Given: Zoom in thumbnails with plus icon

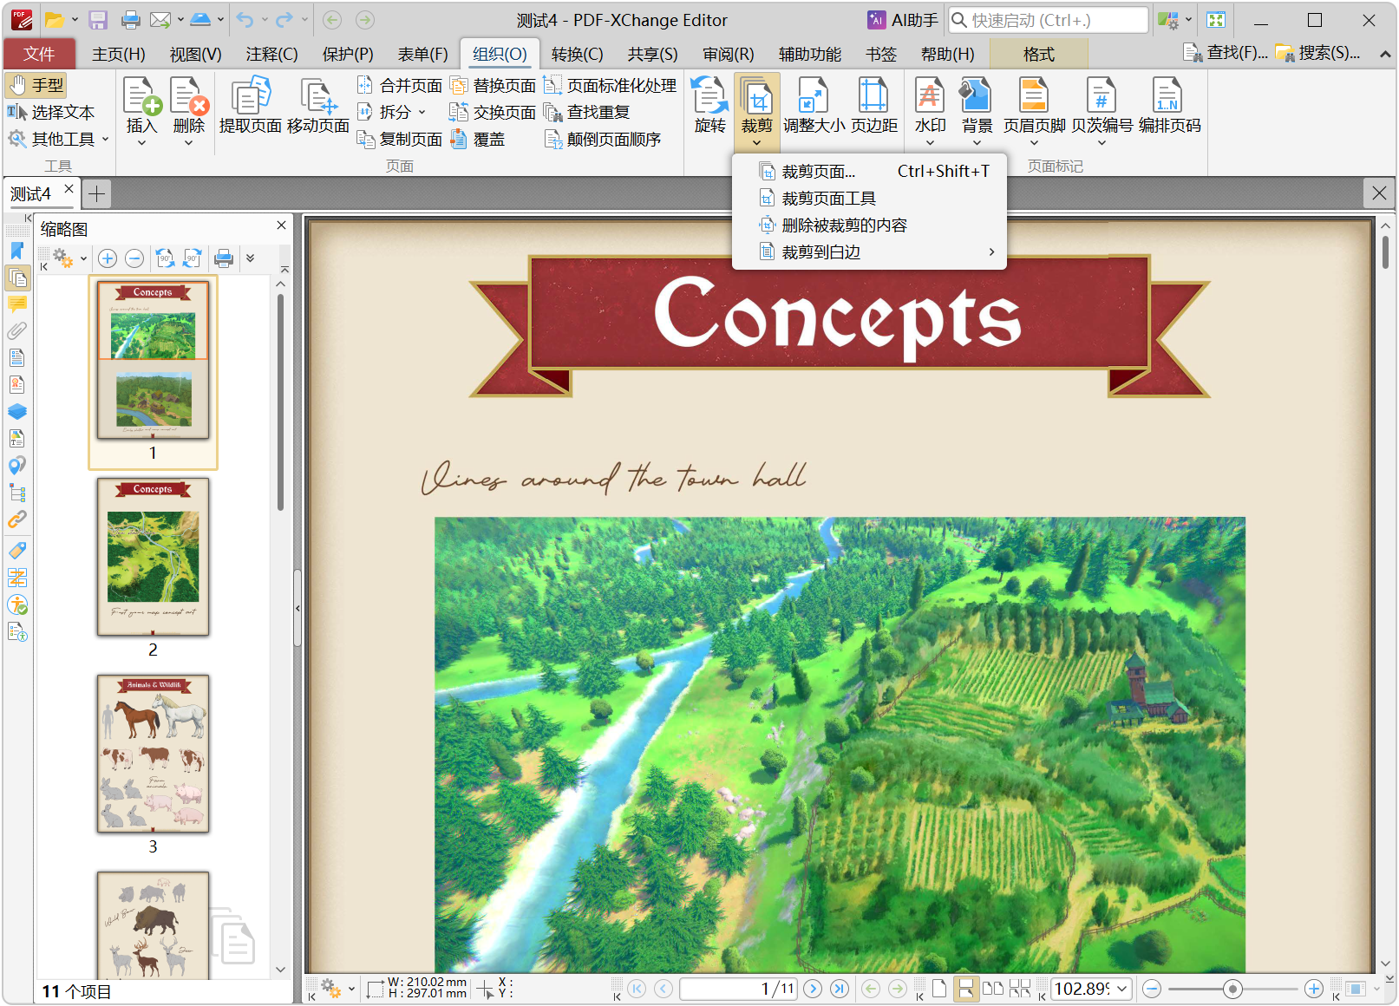Looking at the screenshot, I should [108, 258].
